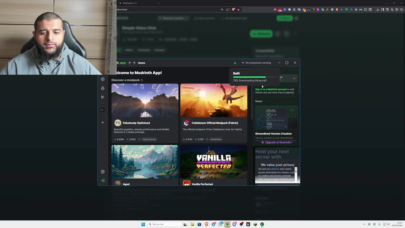Click the partners link in the privacy notice
Image resolution: width=405 pixels, height=228 pixels.
tap(275, 169)
